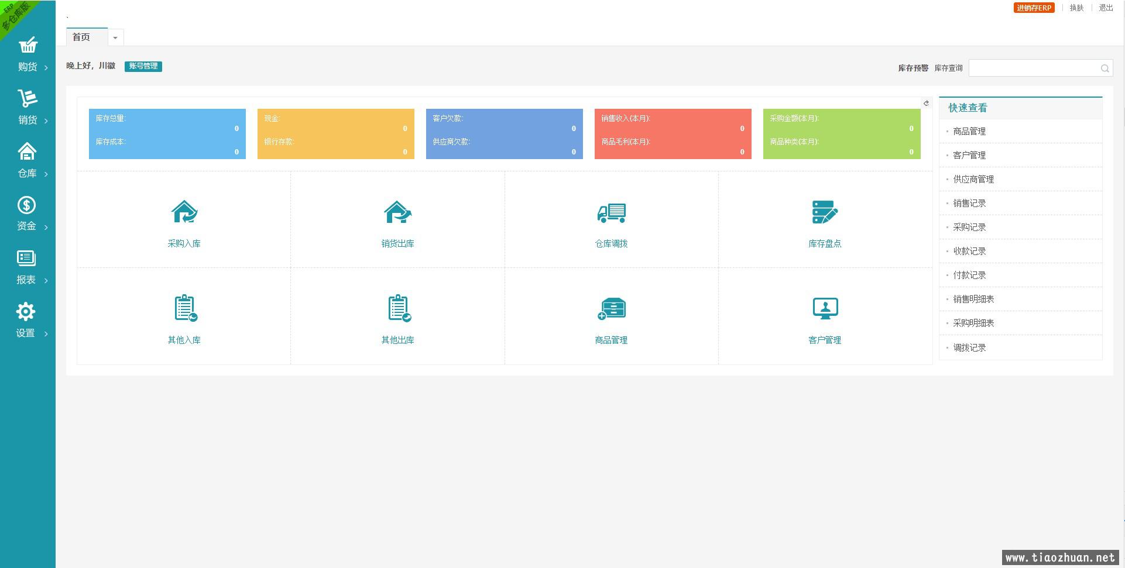
Task: Open the 购货 purchase basket icon
Action: (x=28, y=45)
